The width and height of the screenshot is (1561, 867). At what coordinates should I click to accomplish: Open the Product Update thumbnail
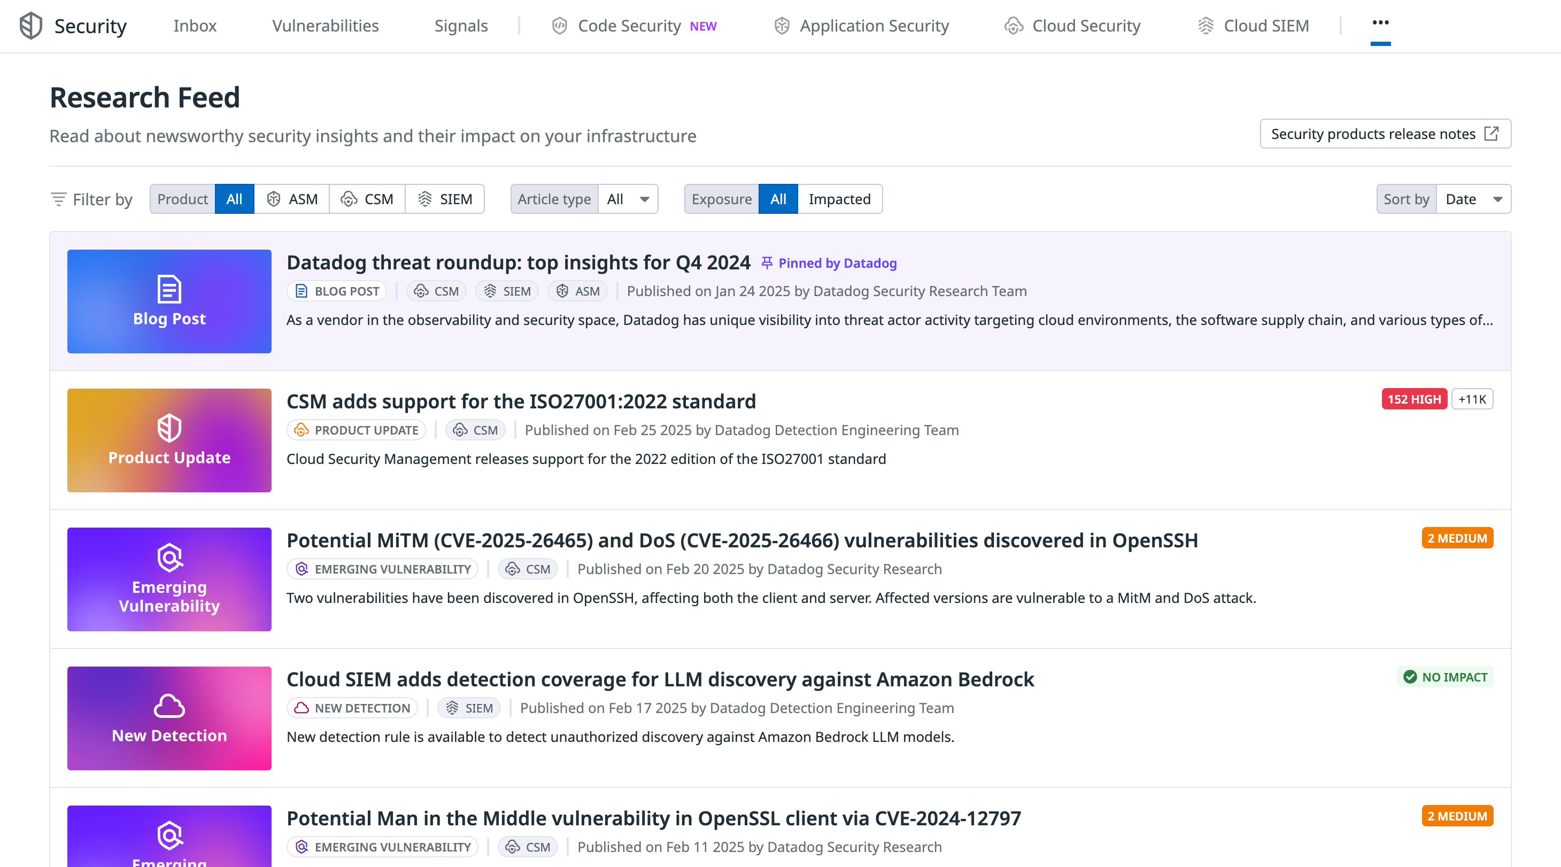[169, 440]
